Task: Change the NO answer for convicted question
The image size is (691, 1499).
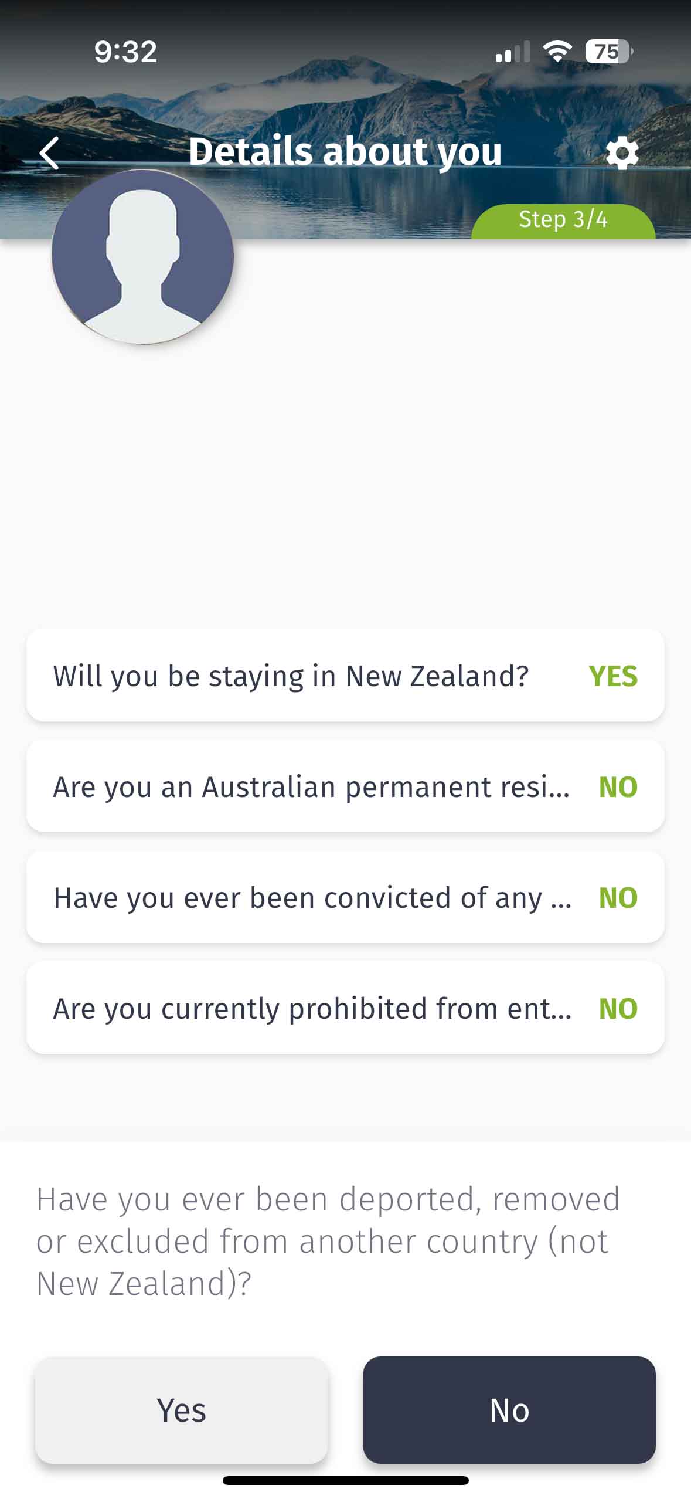Action: pos(618,897)
